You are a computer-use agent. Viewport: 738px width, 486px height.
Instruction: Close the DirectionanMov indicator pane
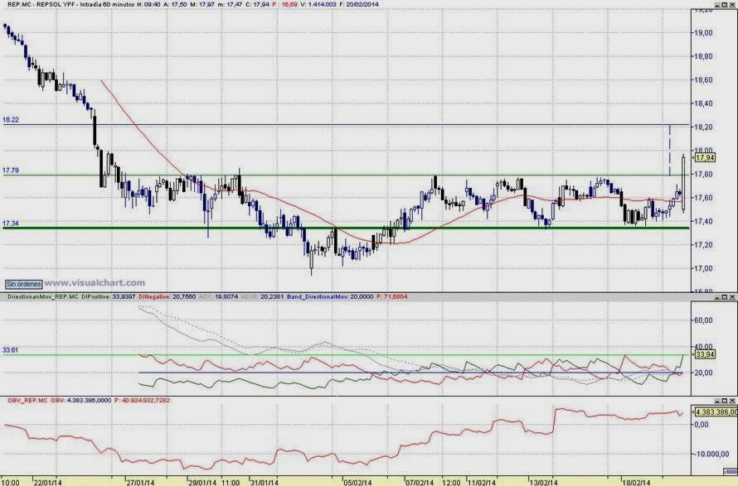(x=732, y=297)
